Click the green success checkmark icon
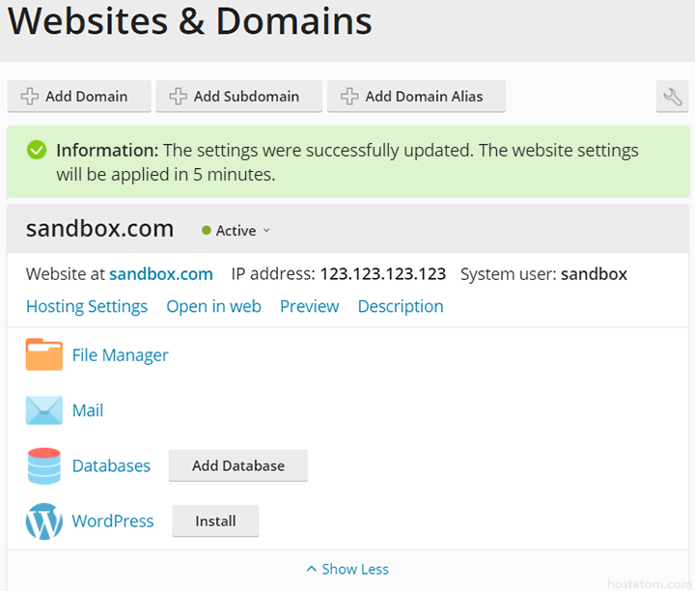This screenshot has width=695, height=591. [37, 151]
